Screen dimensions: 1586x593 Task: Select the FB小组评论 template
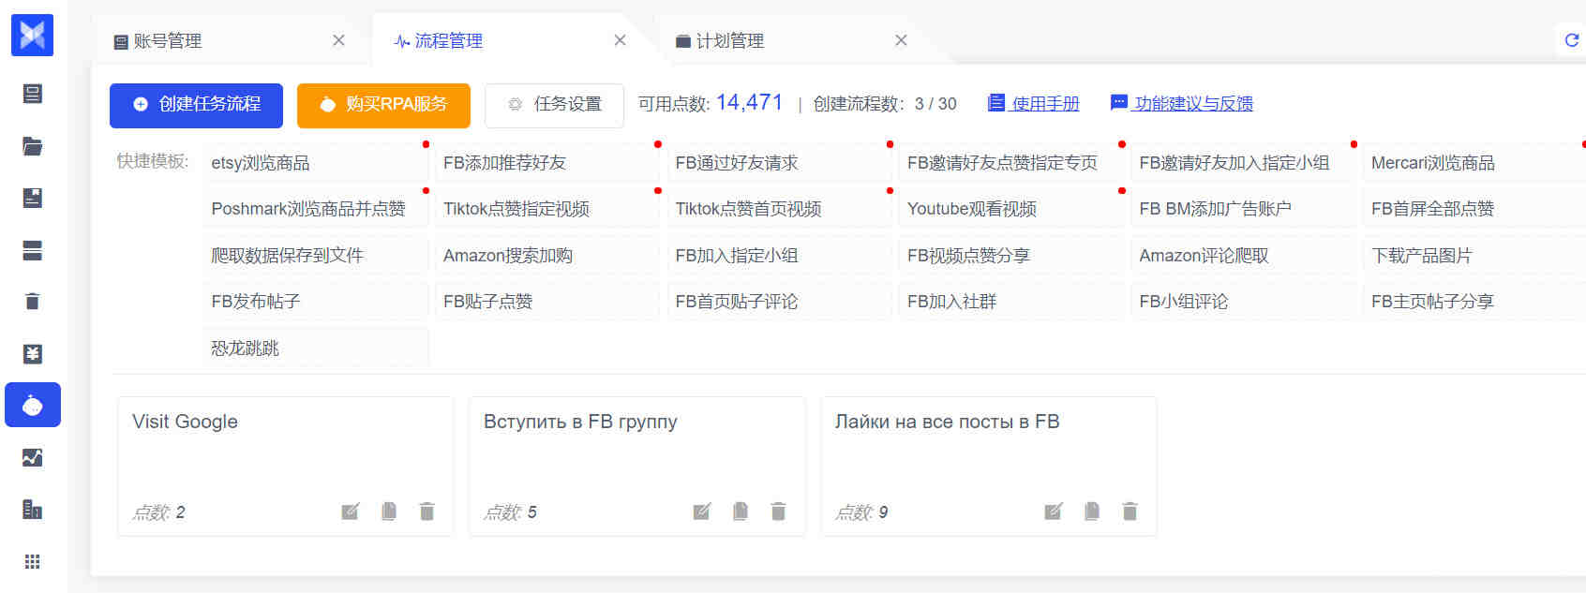pos(1244,302)
